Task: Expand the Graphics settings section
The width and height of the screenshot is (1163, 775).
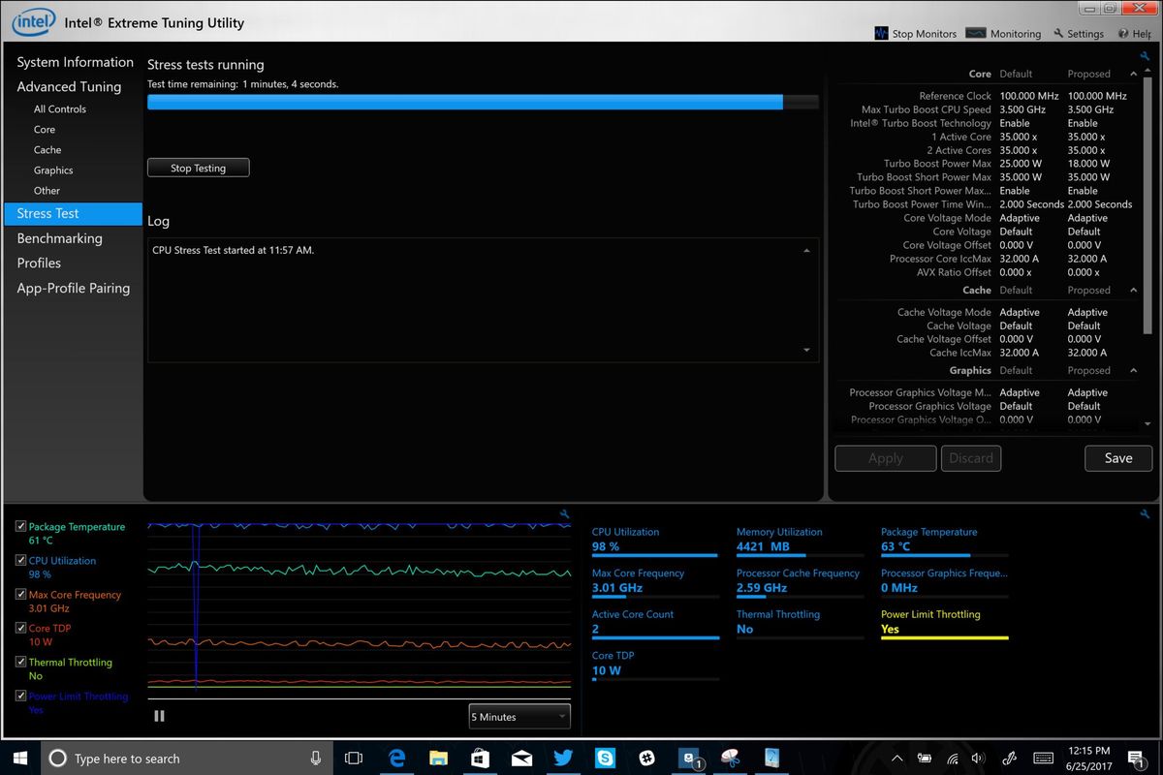Action: click(x=1132, y=370)
